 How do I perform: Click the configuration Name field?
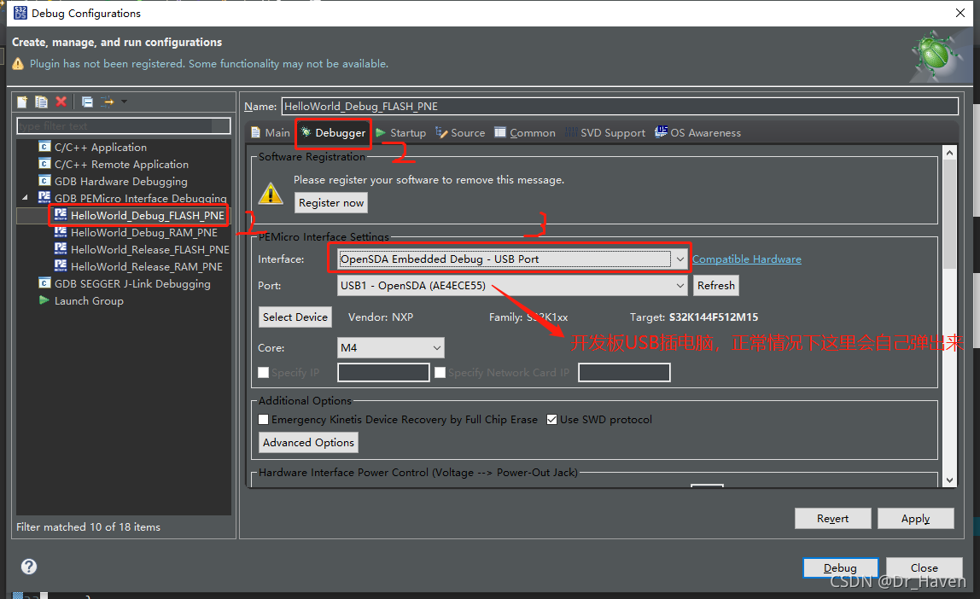[620, 106]
